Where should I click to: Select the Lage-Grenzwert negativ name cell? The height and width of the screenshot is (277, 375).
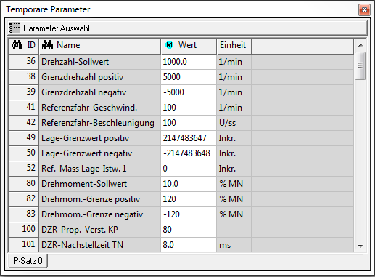click(100, 153)
